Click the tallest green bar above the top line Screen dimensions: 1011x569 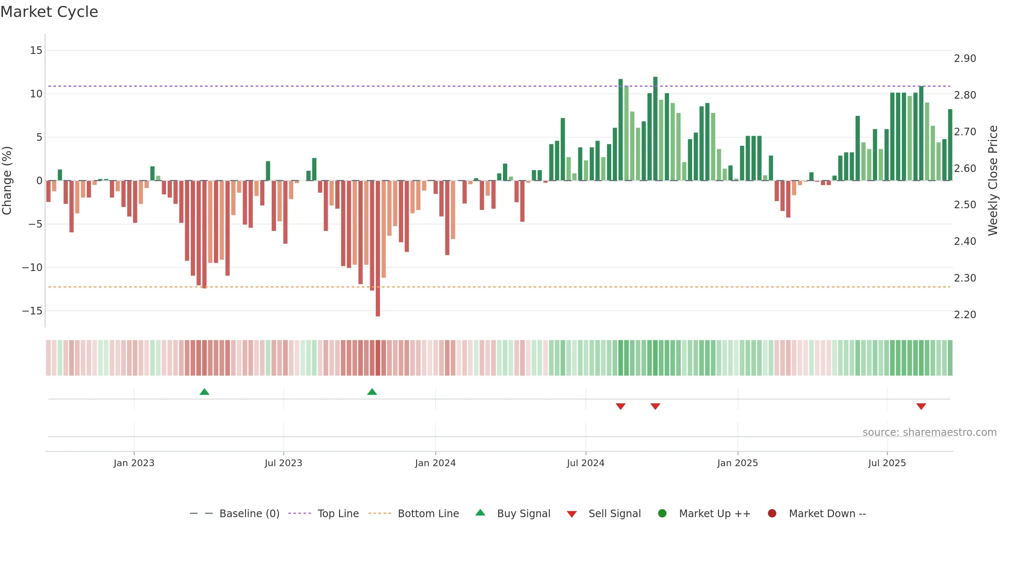[x=655, y=129]
